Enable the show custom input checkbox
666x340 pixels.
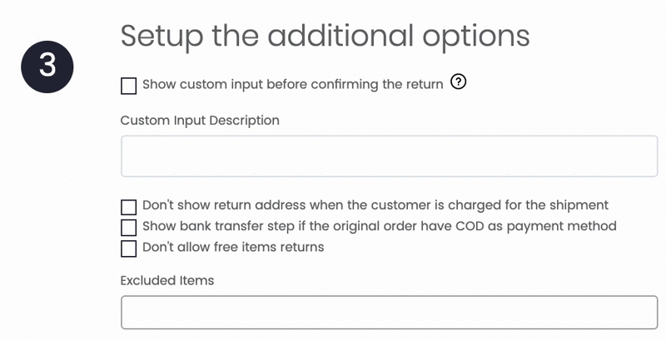click(x=129, y=86)
